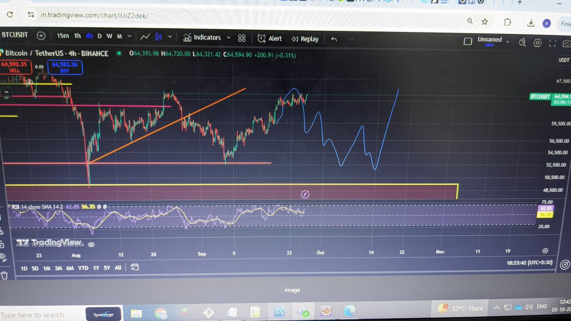Expand the Unnamed layout dropdown arrow

pos(508,42)
